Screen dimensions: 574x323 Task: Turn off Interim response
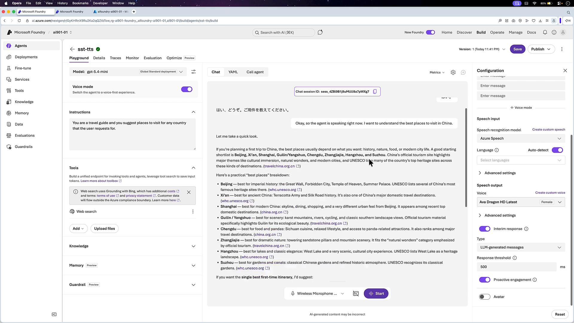485,229
